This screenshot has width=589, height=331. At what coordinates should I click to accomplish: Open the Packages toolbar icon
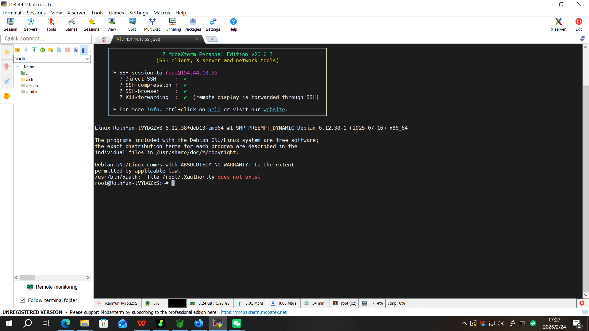[193, 24]
